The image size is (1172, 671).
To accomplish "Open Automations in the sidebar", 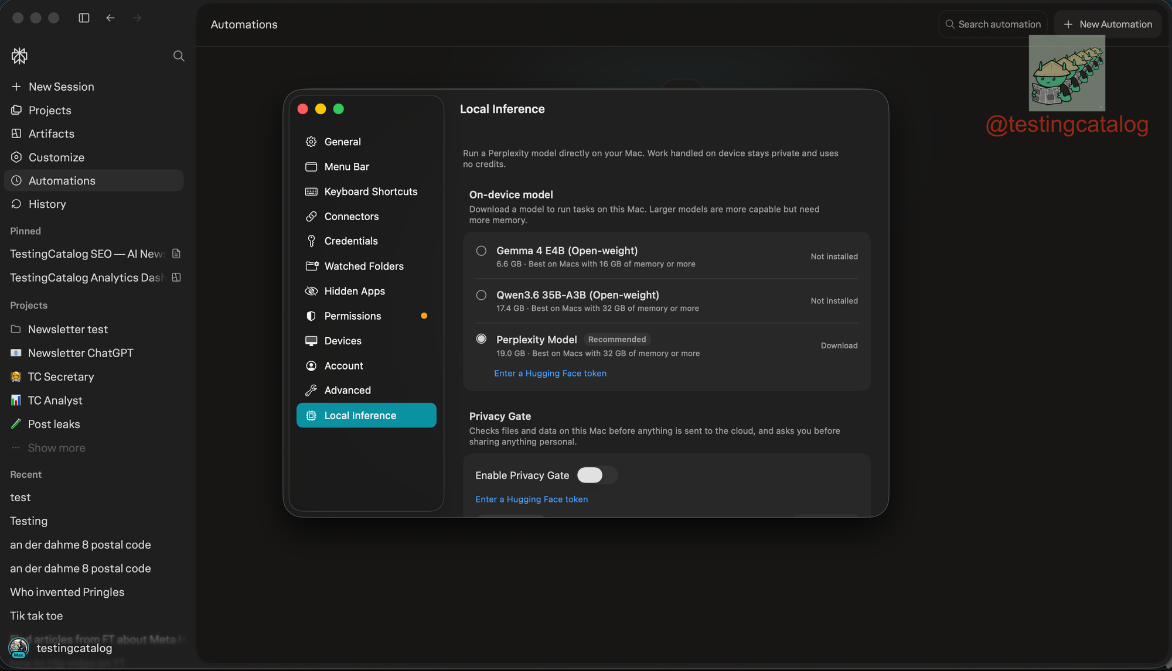I will point(94,181).
